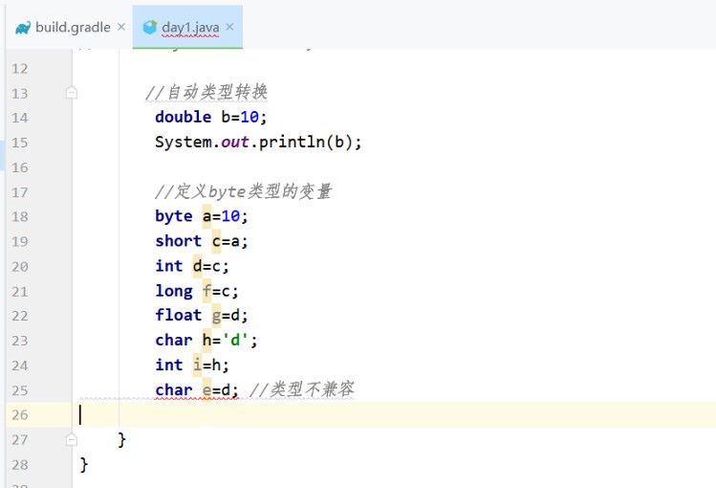
Task: Collapse the fold marker at line 13
Action: point(72,93)
